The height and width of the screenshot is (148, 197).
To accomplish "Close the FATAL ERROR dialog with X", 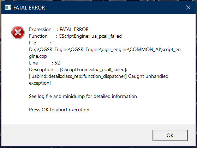I will 188,7.
